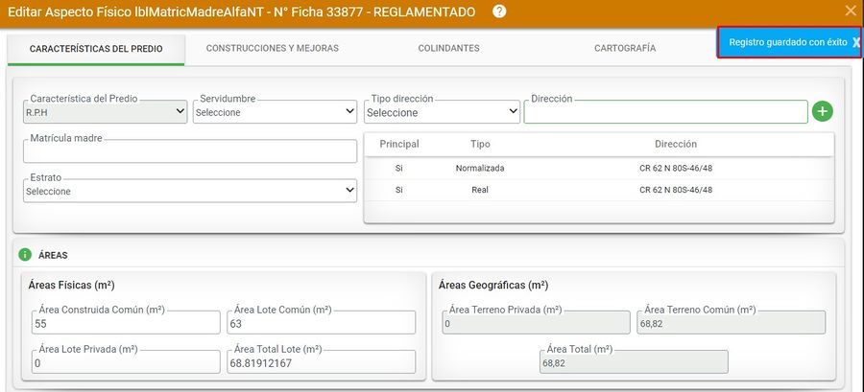Click the green info icon beside ÁREAS

pyautogui.click(x=26, y=255)
